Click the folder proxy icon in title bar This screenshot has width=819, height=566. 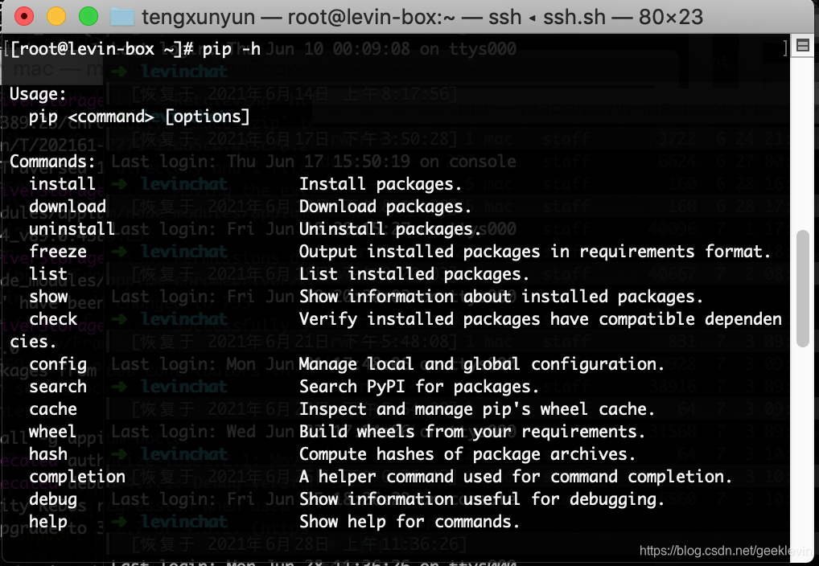point(122,17)
